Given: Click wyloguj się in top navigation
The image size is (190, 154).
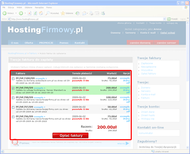Looking at the screenshot, I should click(172, 23).
